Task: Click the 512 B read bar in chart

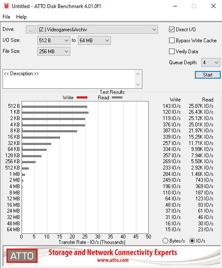Action: [55, 107]
